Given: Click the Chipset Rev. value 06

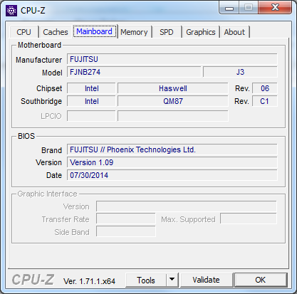Looking at the screenshot, I should 265,88.
